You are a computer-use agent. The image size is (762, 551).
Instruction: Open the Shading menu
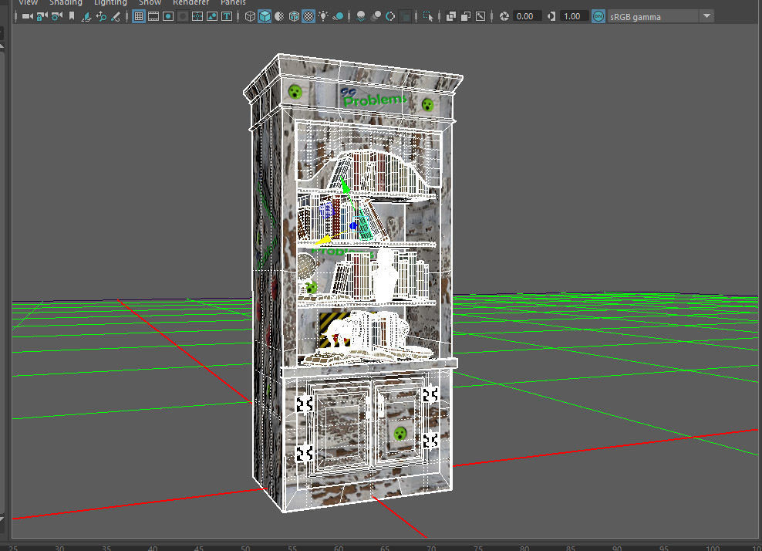(x=66, y=2)
